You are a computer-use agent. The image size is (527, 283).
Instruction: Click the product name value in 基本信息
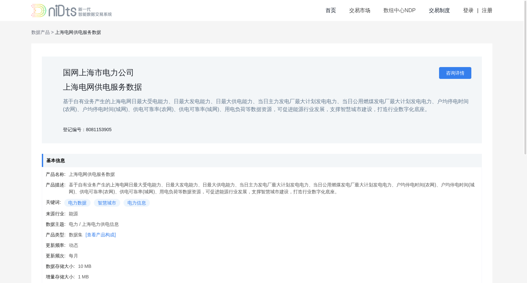tap(92, 174)
